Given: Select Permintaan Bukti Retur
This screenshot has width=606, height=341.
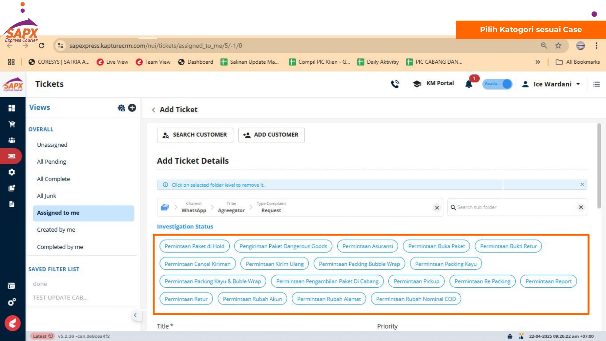Looking at the screenshot, I should 508,246.
